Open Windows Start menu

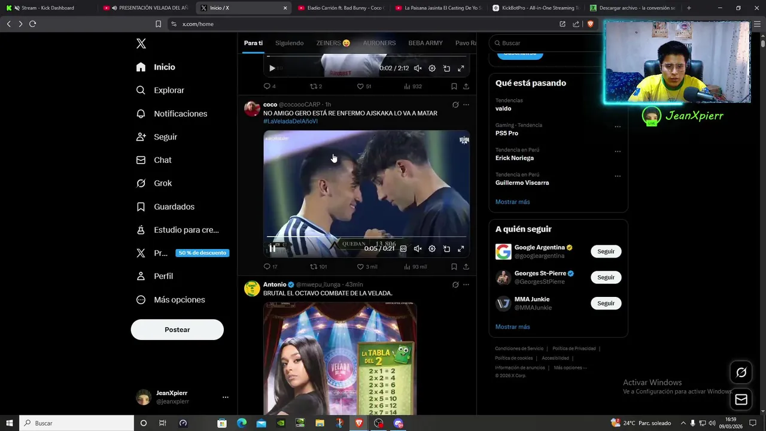[9, 423]
